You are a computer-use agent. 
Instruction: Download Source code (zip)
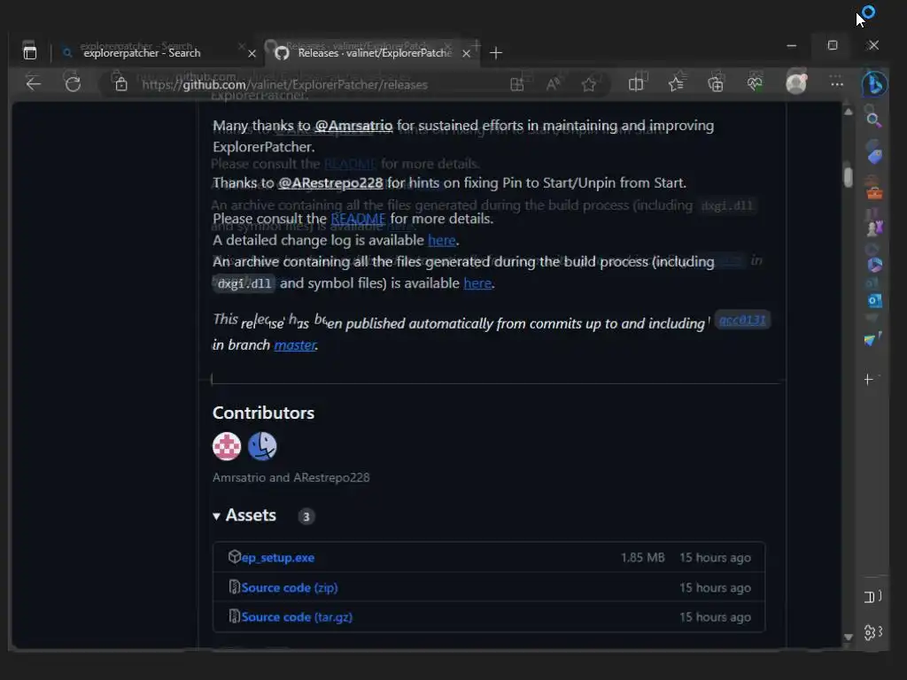point(290,588)
